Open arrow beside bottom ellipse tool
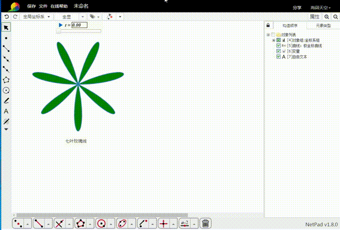The height and width of the screenshot is (230, 340). tap(132, 224)
